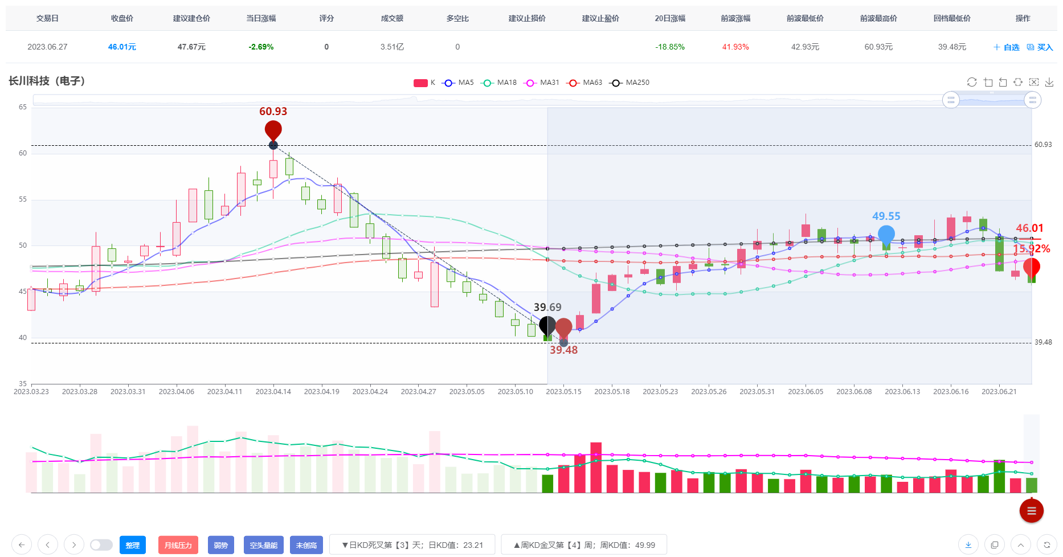Viewport: 1063px width, 557px height.
Task: Click the data zoom selected range bar
Action: pyautogui.click(x=992, y=100)
